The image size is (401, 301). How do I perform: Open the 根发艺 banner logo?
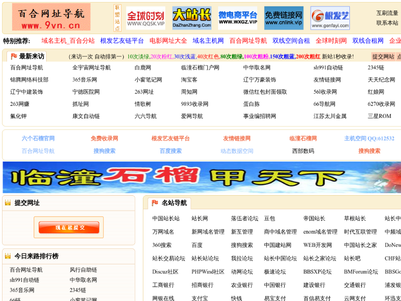330,18
